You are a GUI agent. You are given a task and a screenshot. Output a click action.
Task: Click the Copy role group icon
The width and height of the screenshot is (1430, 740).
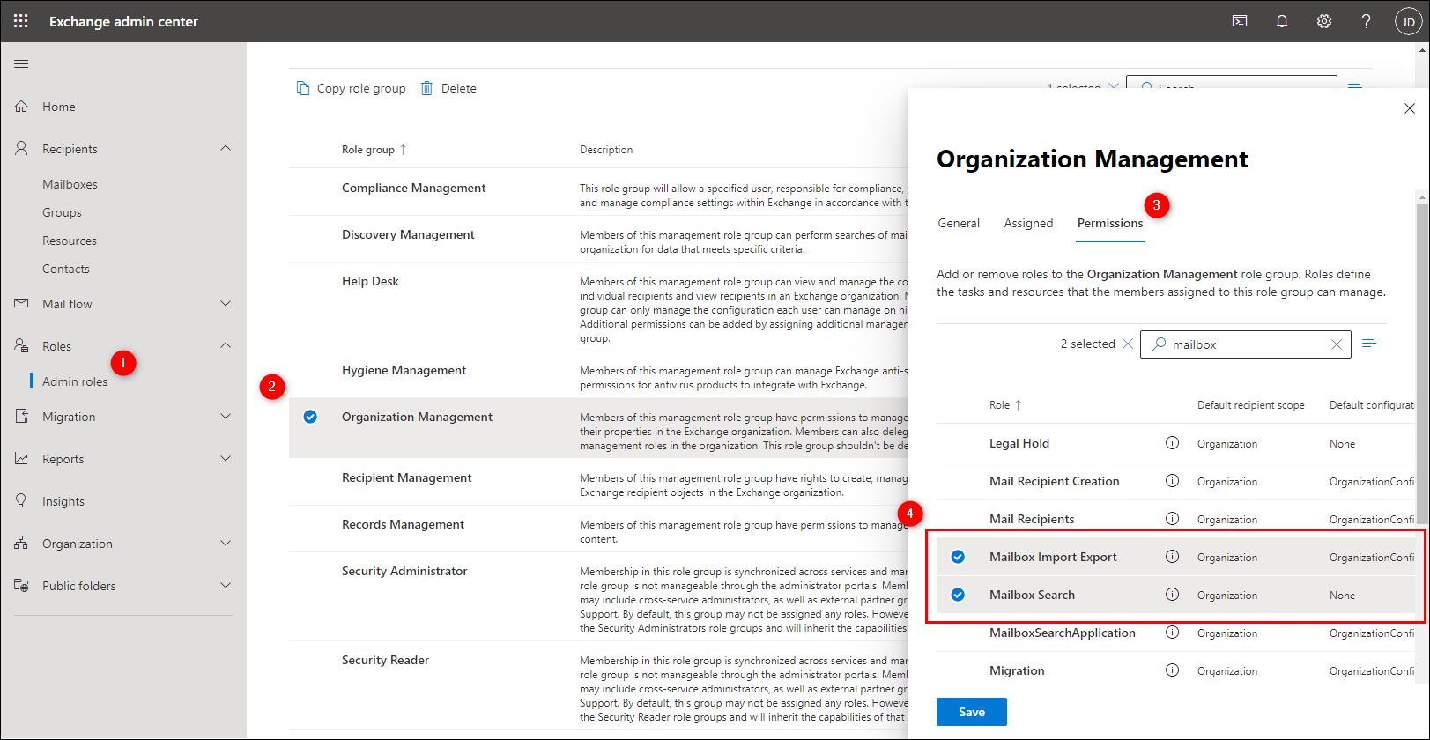303,88
